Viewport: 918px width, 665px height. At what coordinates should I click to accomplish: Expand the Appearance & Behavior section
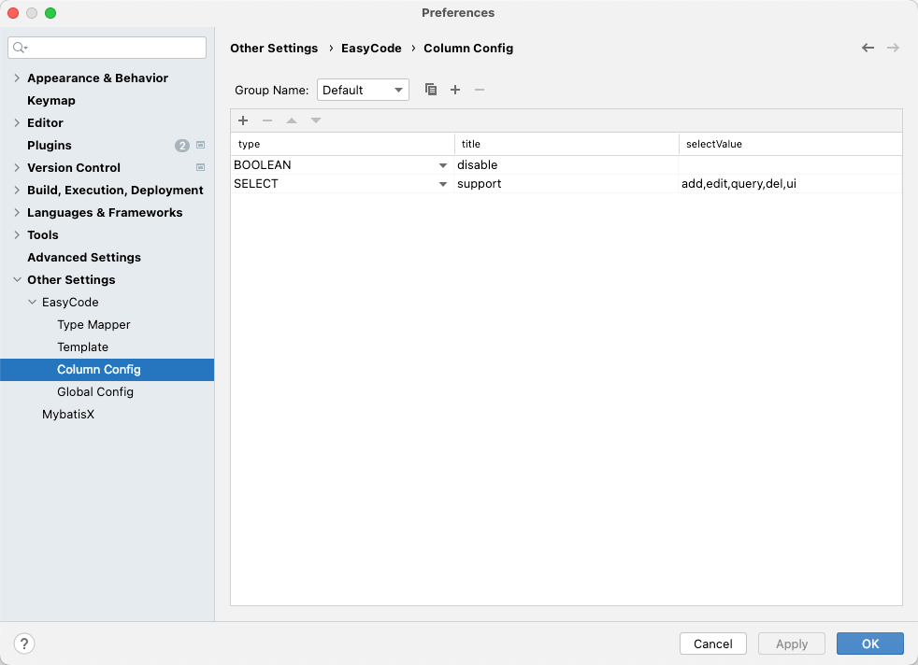(17, 78)
